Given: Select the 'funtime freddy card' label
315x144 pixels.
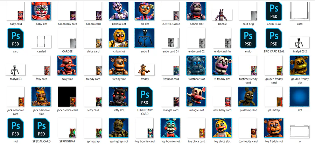Looking at the screenshot, I should tap(248, 81).
